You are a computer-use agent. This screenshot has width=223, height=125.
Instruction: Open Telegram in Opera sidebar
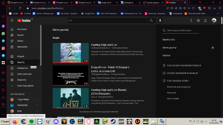click(3, 41)
